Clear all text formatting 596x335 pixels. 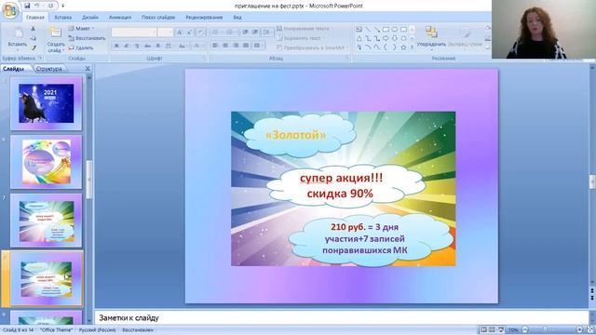(x=201, y=33)
